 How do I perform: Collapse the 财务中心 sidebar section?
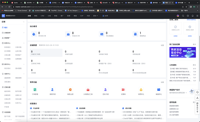pos(24,43)
